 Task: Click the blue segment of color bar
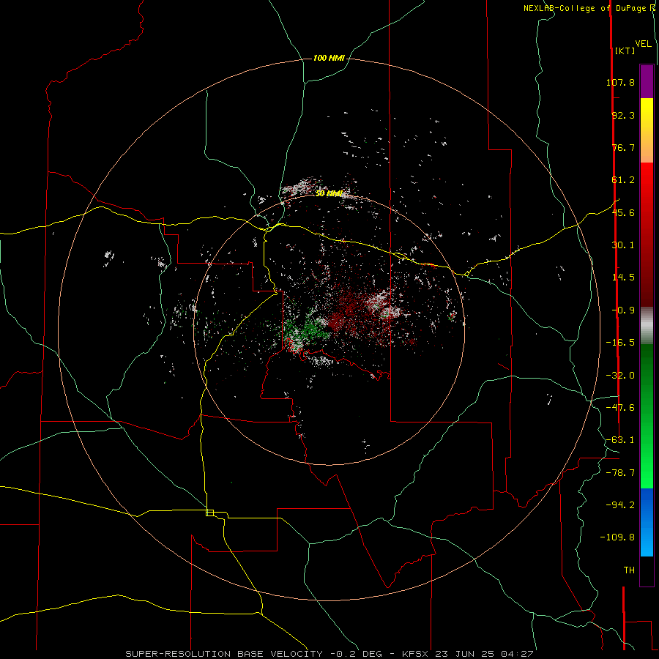pos(647,522)
